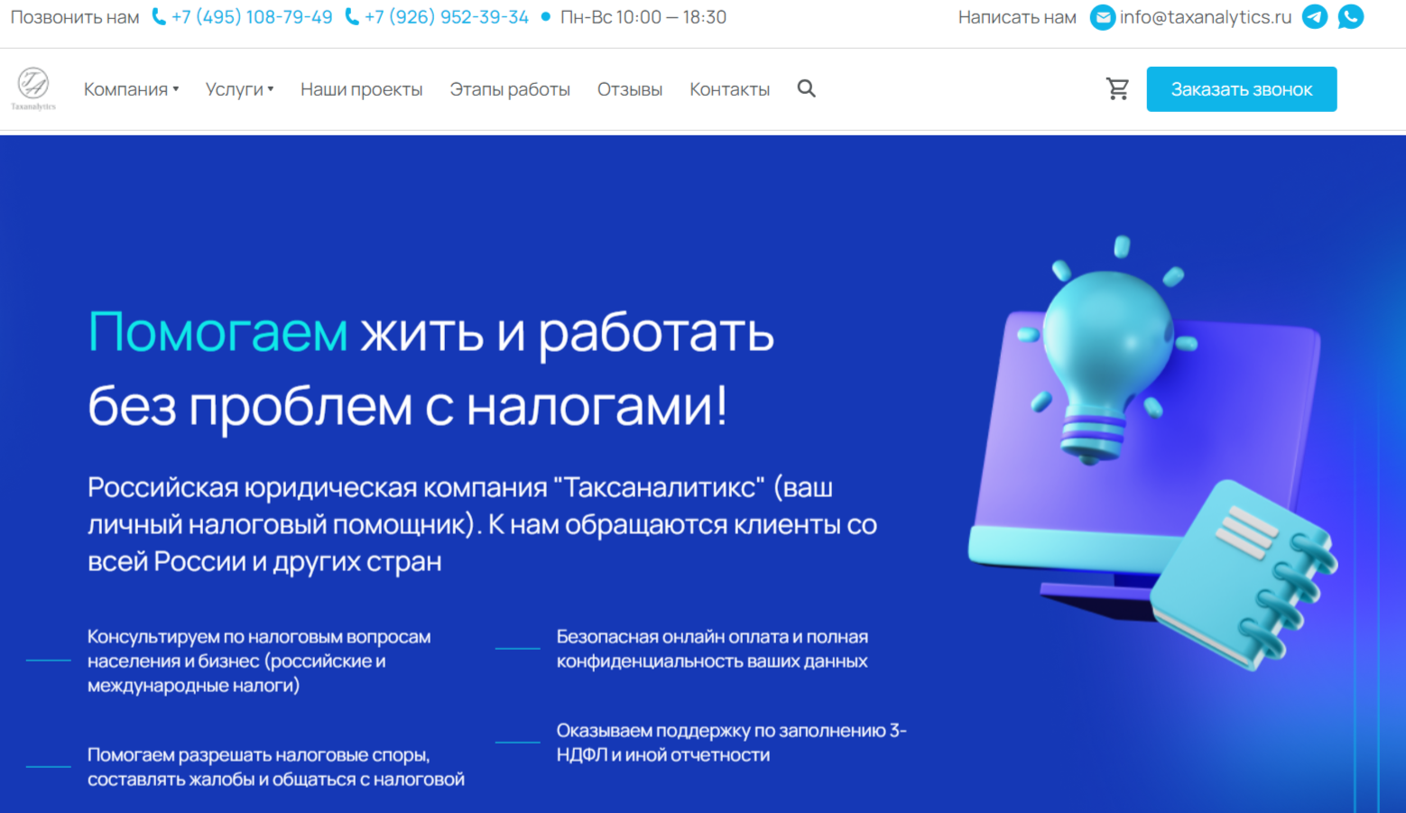The height and width of the screenshot is (813, 1406).
Task: Expand the Компания dropdown menu
Action: tap(131, 89)
